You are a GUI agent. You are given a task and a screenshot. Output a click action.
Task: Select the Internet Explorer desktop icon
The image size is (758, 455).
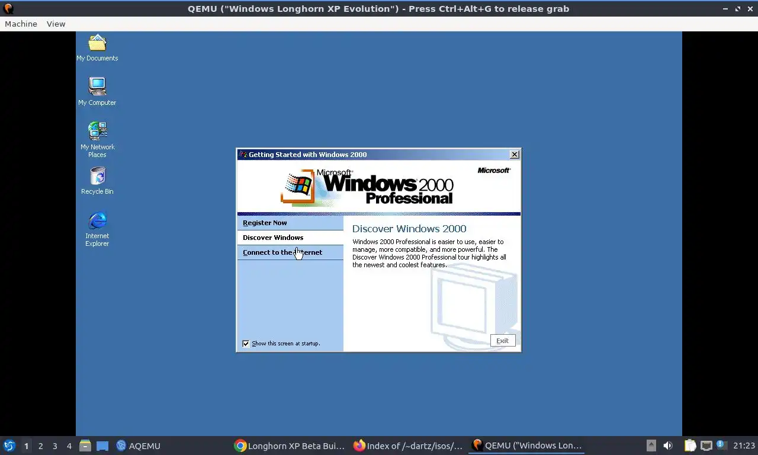(x=97, y=229)
